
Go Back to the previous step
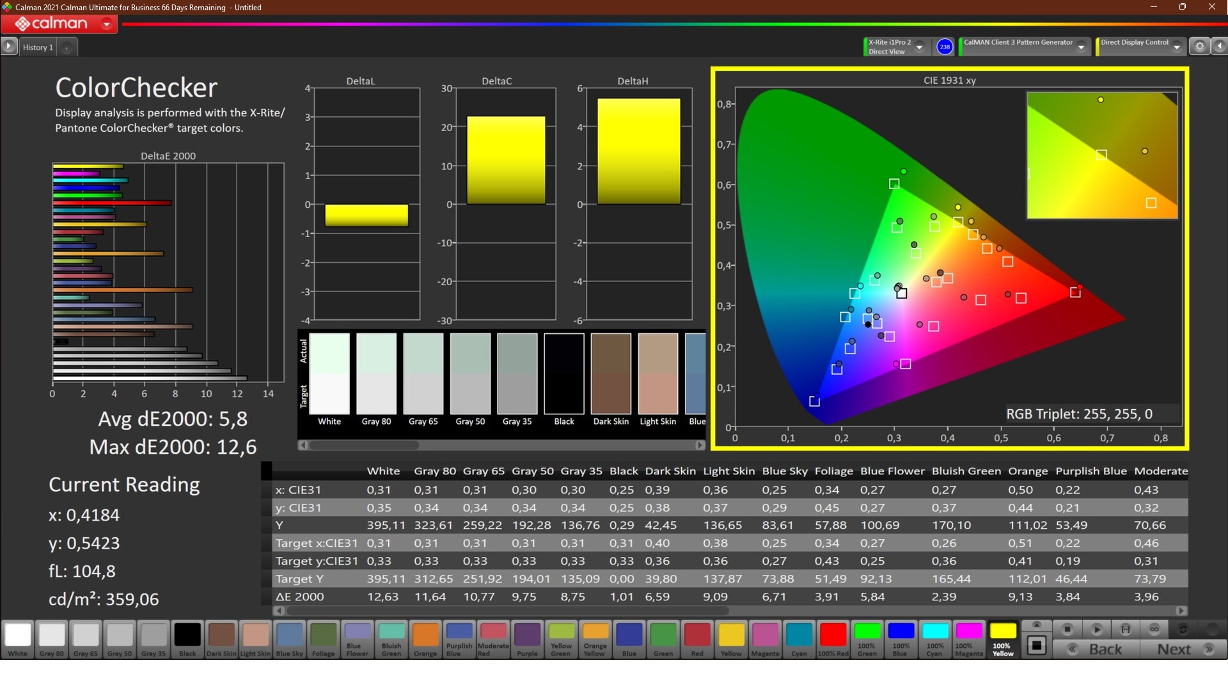[1096, 649]
